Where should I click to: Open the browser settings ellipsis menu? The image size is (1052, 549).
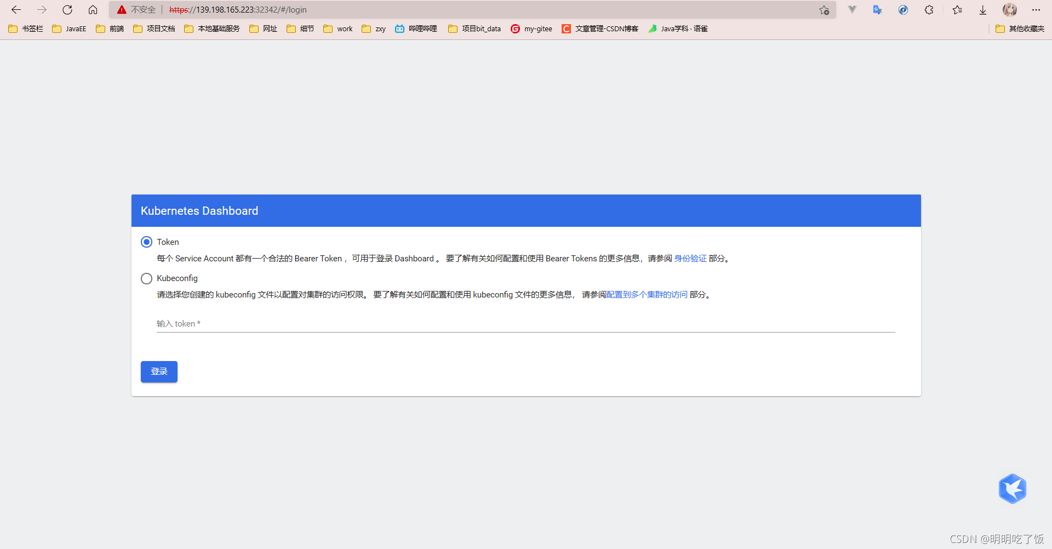[x=1036, y=10]
